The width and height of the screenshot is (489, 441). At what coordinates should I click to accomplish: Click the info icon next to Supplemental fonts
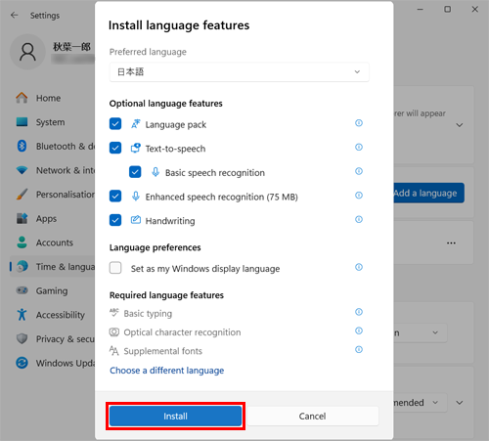pyautogui.click(x=359, y=350)
